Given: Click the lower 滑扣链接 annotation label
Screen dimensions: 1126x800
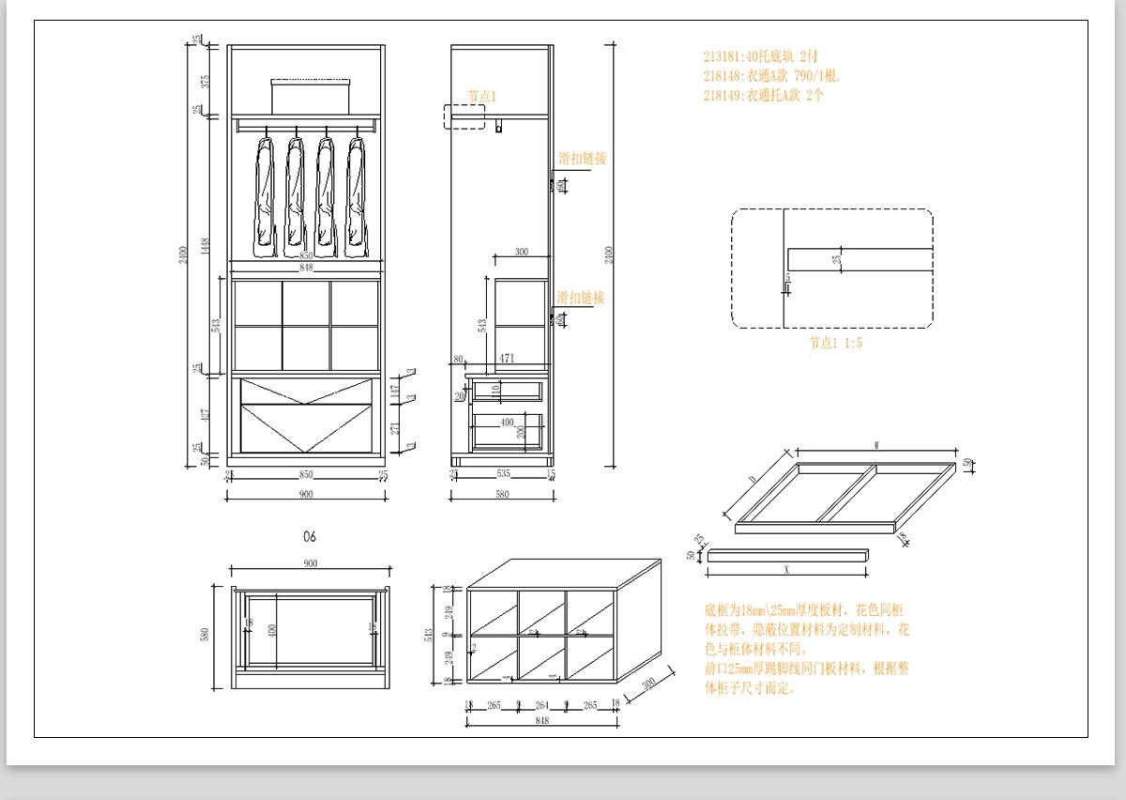Looking at the screenshot, I should tap(581, 298).
